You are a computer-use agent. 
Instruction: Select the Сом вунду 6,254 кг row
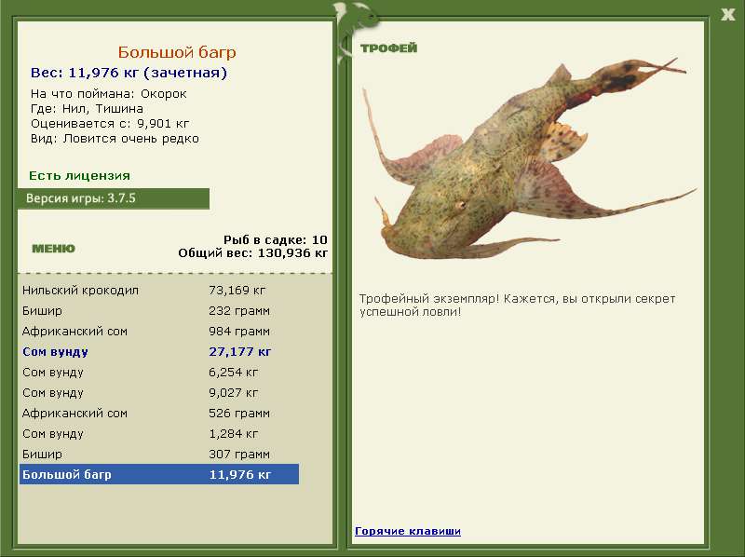(x=159, y=372)
